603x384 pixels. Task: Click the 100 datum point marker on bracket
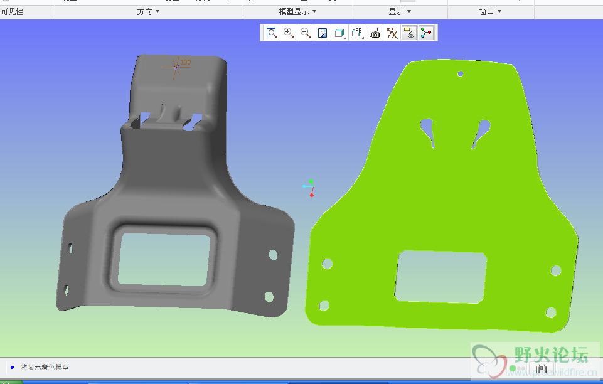click(x=176, y=67)
